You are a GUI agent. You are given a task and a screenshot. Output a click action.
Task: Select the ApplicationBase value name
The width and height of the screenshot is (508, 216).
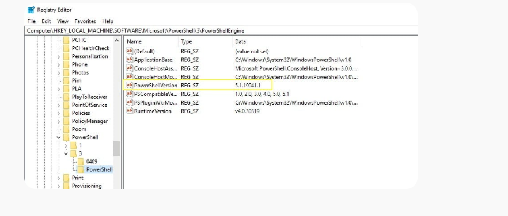(153, 60)
